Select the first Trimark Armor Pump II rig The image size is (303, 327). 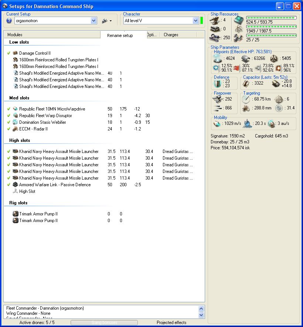38,214
